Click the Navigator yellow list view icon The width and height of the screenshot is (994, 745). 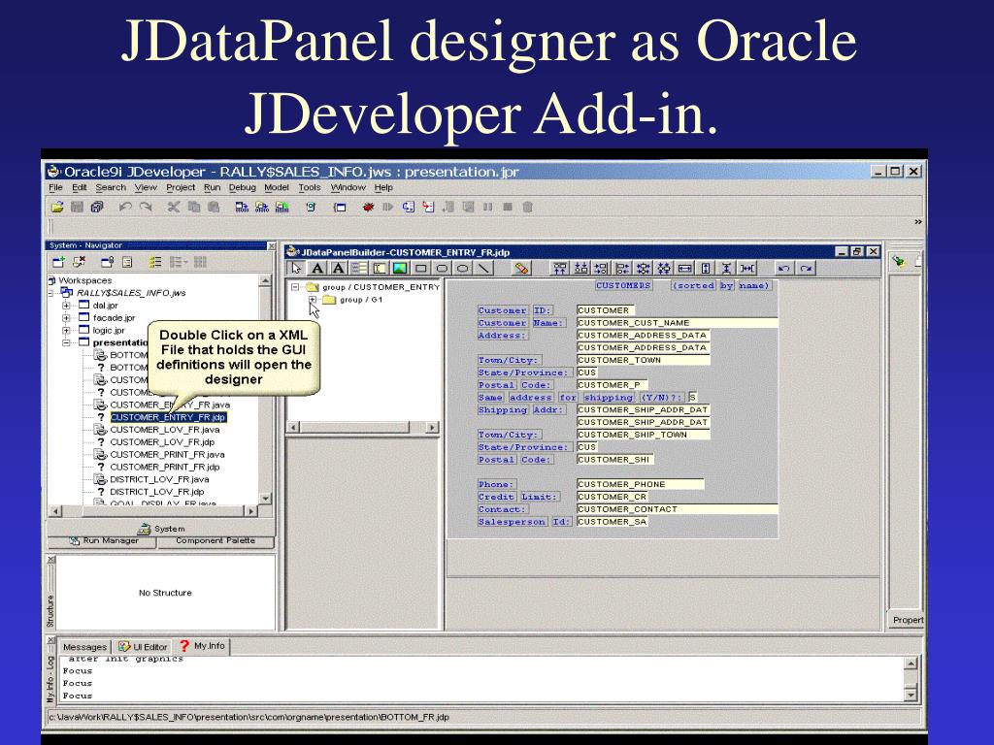point(155,262)
